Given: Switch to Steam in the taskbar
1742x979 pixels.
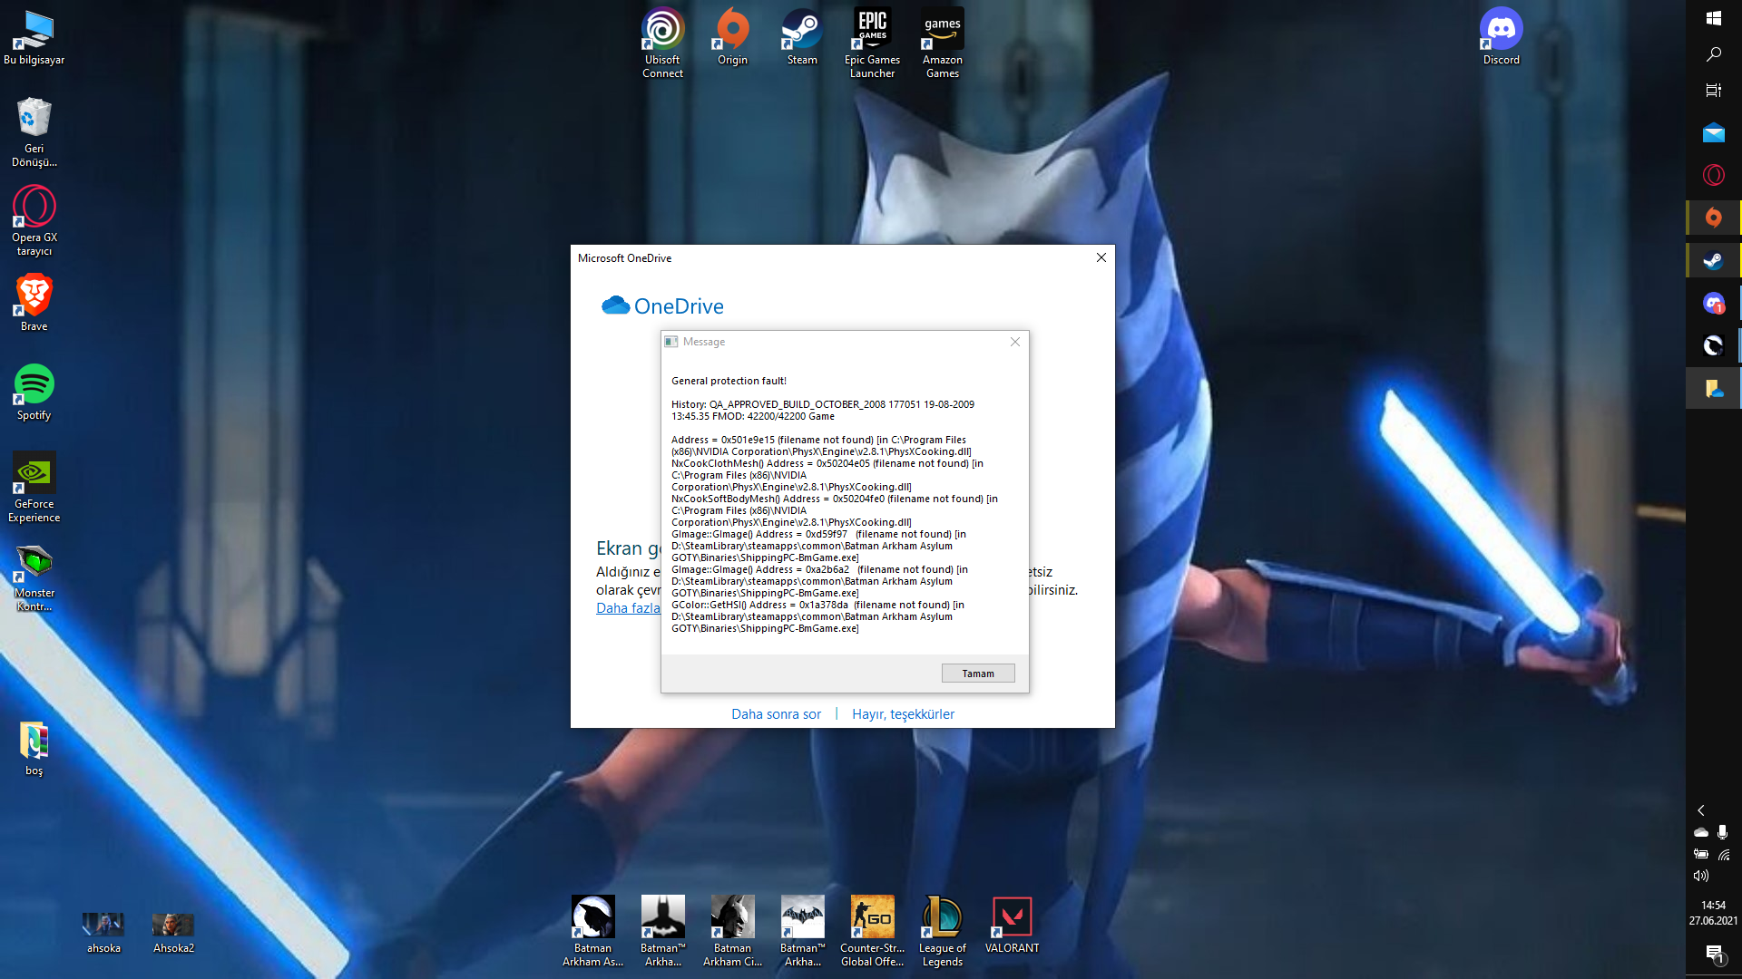Looking at the screenshot, I should click(1714, 260).
